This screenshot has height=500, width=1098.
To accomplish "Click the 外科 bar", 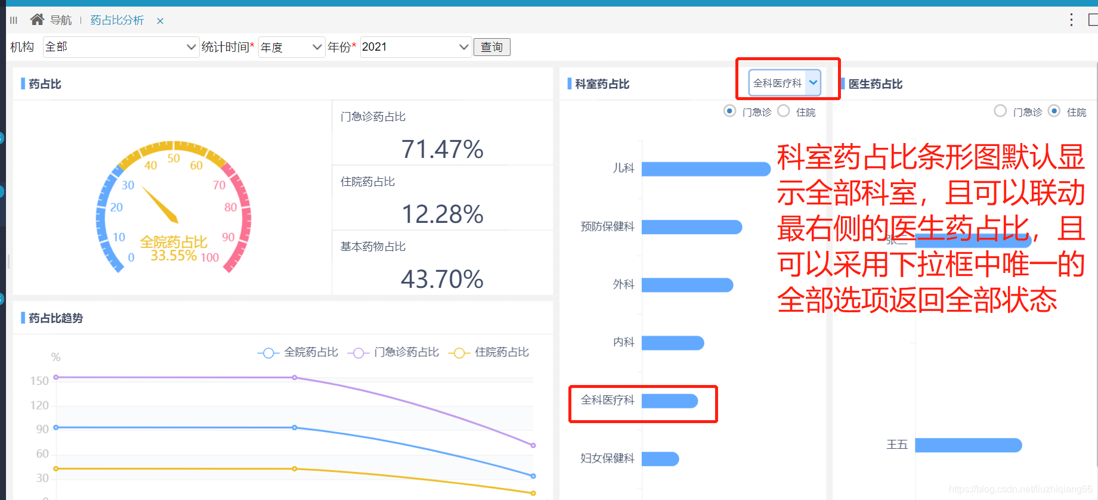I will tap(687, 285).
